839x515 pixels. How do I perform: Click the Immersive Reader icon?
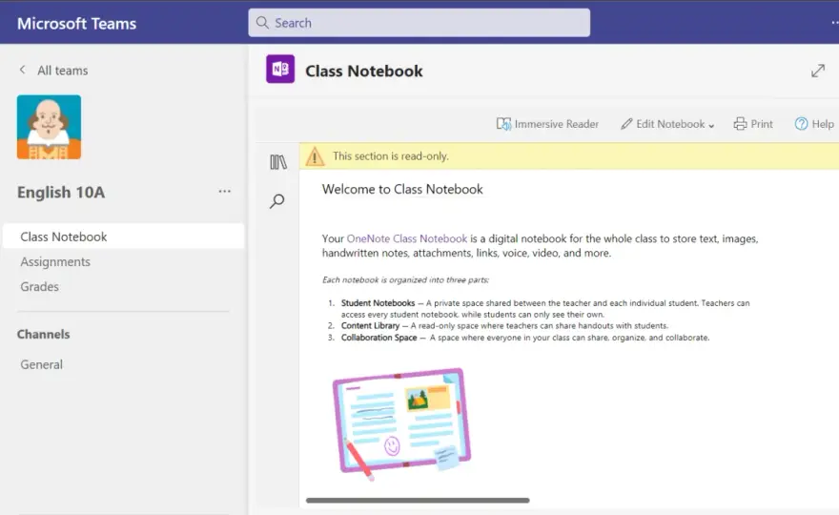click(x=503, y=124)
